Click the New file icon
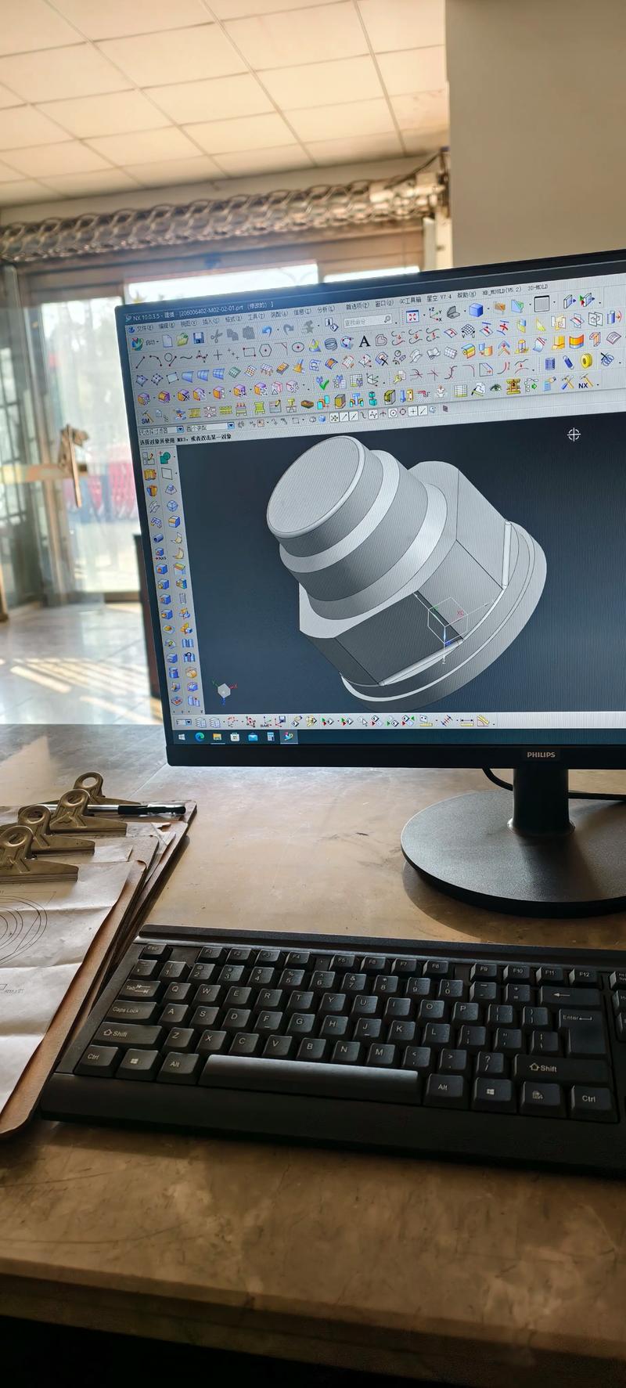The width and height of the screenshot is (626, 1388). click(167, 341)
